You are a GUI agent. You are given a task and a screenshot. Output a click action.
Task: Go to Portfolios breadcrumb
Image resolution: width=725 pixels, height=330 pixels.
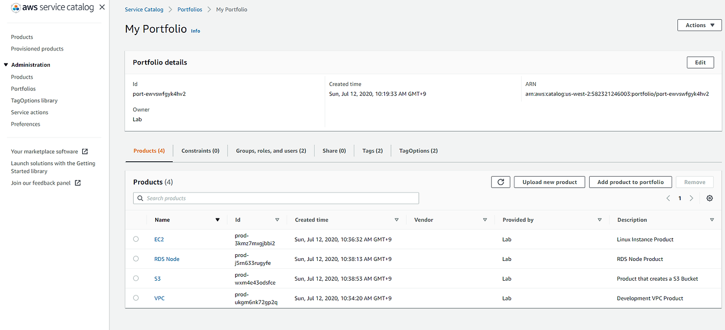(189, 10)
